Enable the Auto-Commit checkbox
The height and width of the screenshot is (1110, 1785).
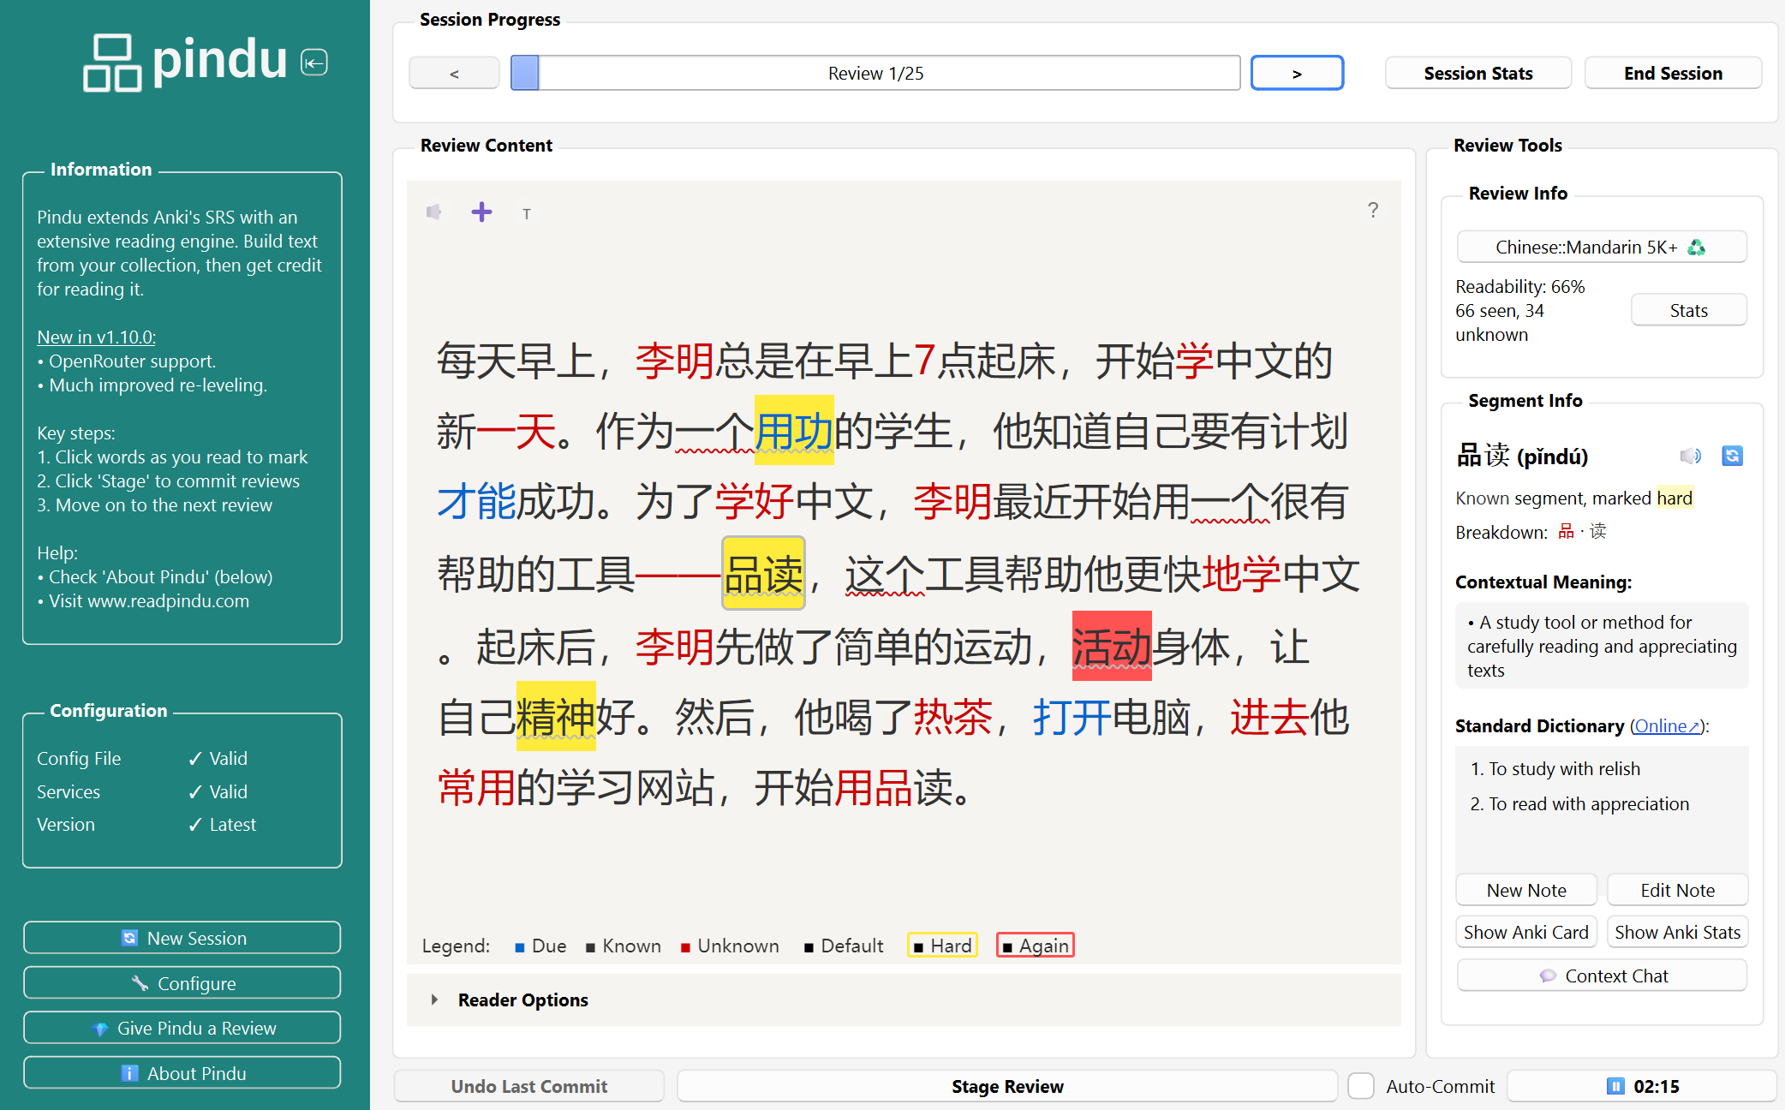click(x=1361, y=1086)
